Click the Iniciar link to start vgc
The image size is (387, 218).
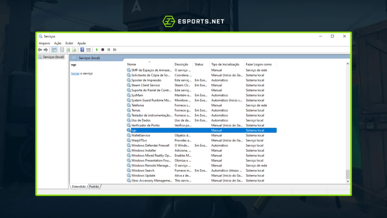pos(75,74)
